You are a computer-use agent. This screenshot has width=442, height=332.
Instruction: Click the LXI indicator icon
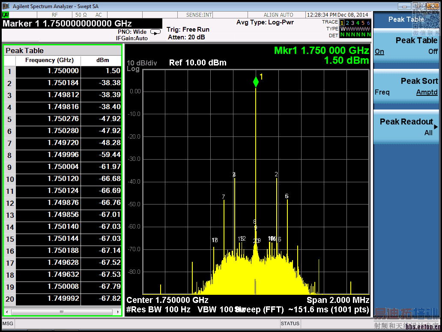pyautogui.click(x=6, y=15)
